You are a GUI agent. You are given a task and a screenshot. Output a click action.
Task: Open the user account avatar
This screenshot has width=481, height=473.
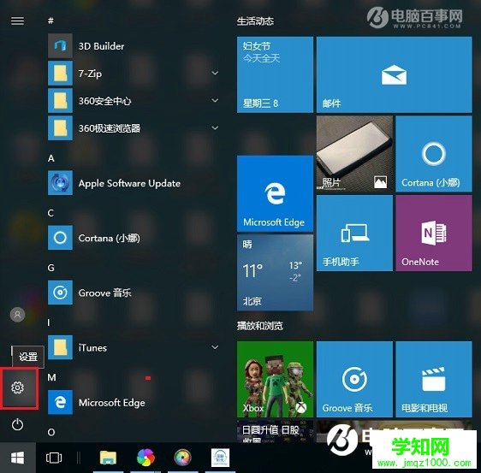click(17, 315)
